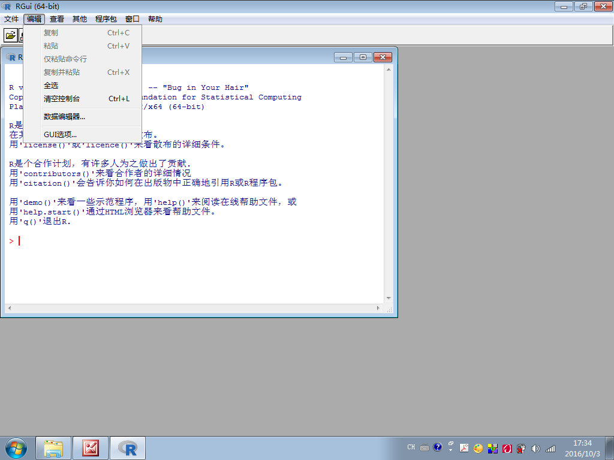Click the paint palette tray icon
This screenshot has width=614, height=460.
[x=478, y=448]
